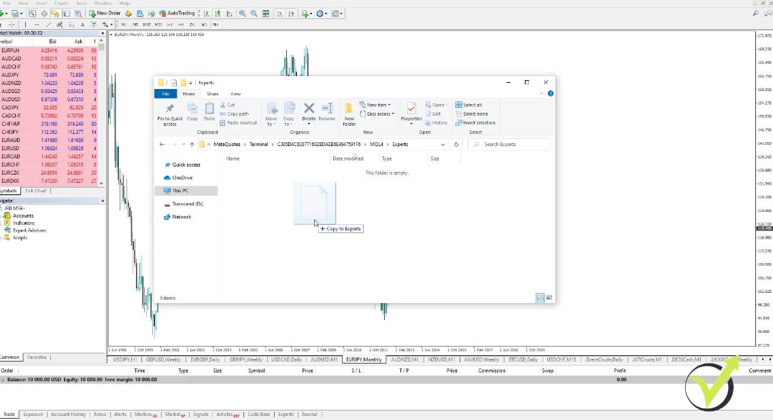Select the Draw Trendline tool
The width and height of the screenshot is (773, 420).
click(48, 24)
